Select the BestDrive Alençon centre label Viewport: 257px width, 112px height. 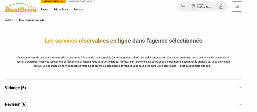(205, 7)
